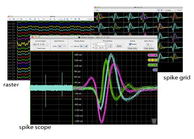
Task: Click the Clear Spikes button
Action: pos(149,48)
